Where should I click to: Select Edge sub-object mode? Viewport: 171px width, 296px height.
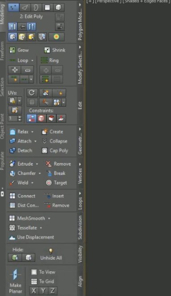(x=25, y=7)
